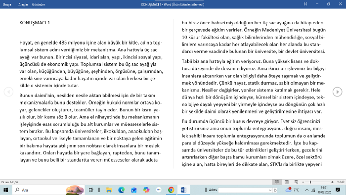
Task: Click the KONUŞMACI 1 heading
Action: (x=35, y=23)
